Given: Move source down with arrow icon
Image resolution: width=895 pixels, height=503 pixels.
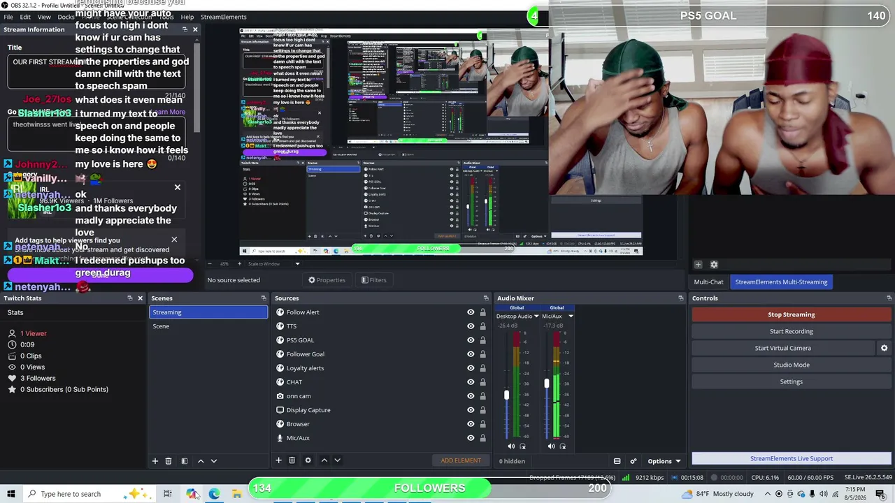Looking at the screenshot, I should 337,460.
